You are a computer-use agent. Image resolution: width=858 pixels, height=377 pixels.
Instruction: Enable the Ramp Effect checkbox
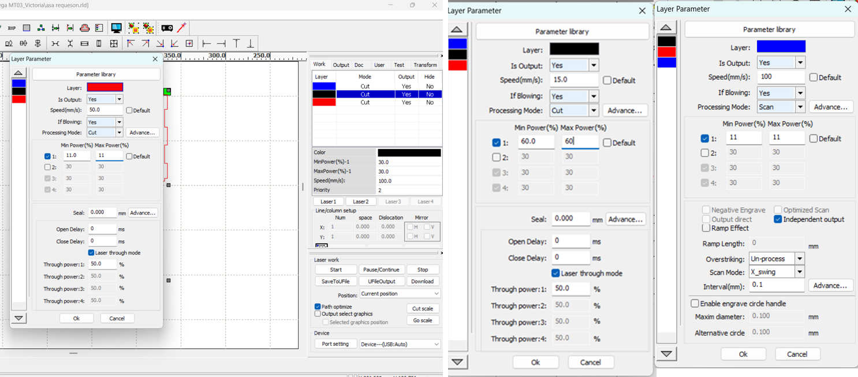[706, 228]
